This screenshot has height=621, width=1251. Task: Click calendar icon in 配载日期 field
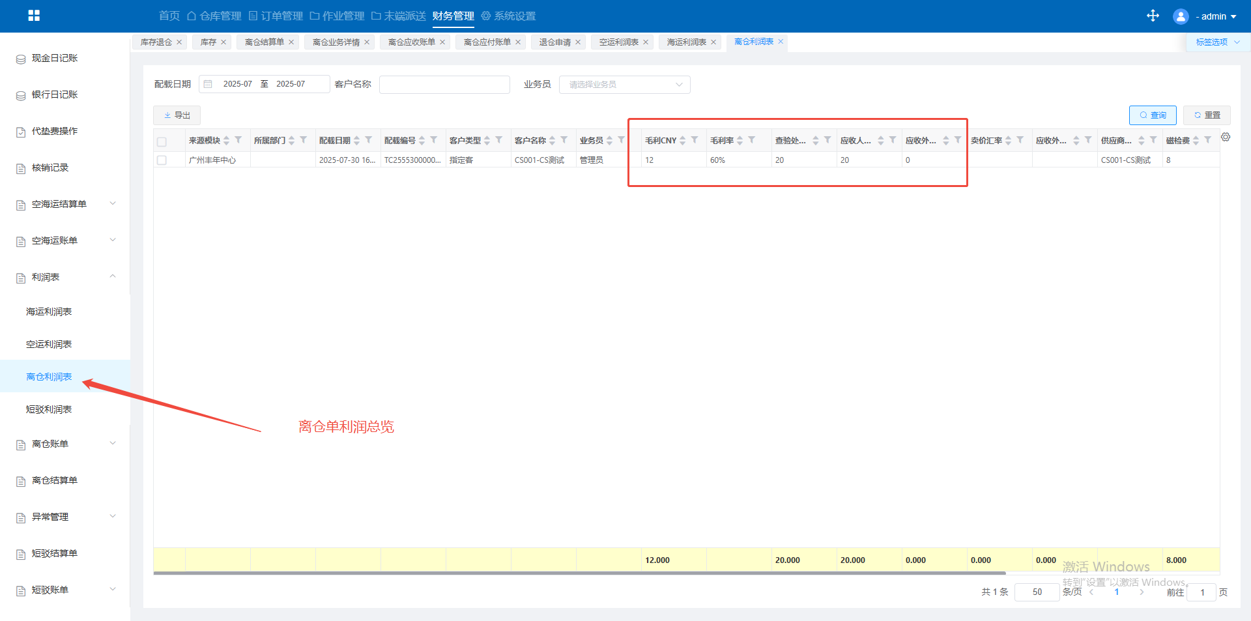(x=208, y=84)
